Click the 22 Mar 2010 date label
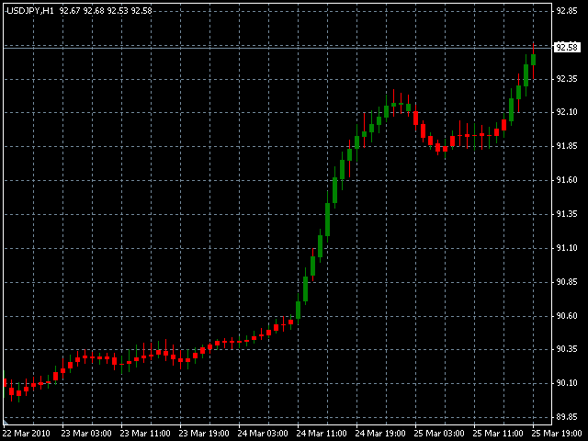The height and width of the screenshot is (441, 588). (27, 434)
